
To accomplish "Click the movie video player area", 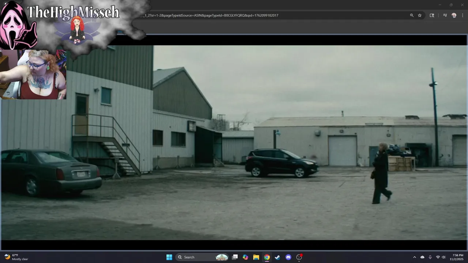I will click(234, 142).
